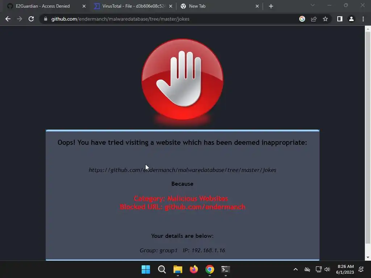This screenshot has height=278, width=371.
Task: Open the volume control tray icon
Action: point(327,269)
